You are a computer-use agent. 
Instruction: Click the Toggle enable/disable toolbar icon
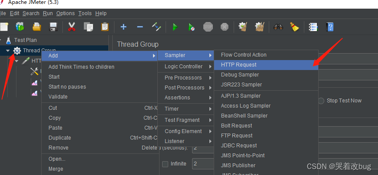coord(156,27)
